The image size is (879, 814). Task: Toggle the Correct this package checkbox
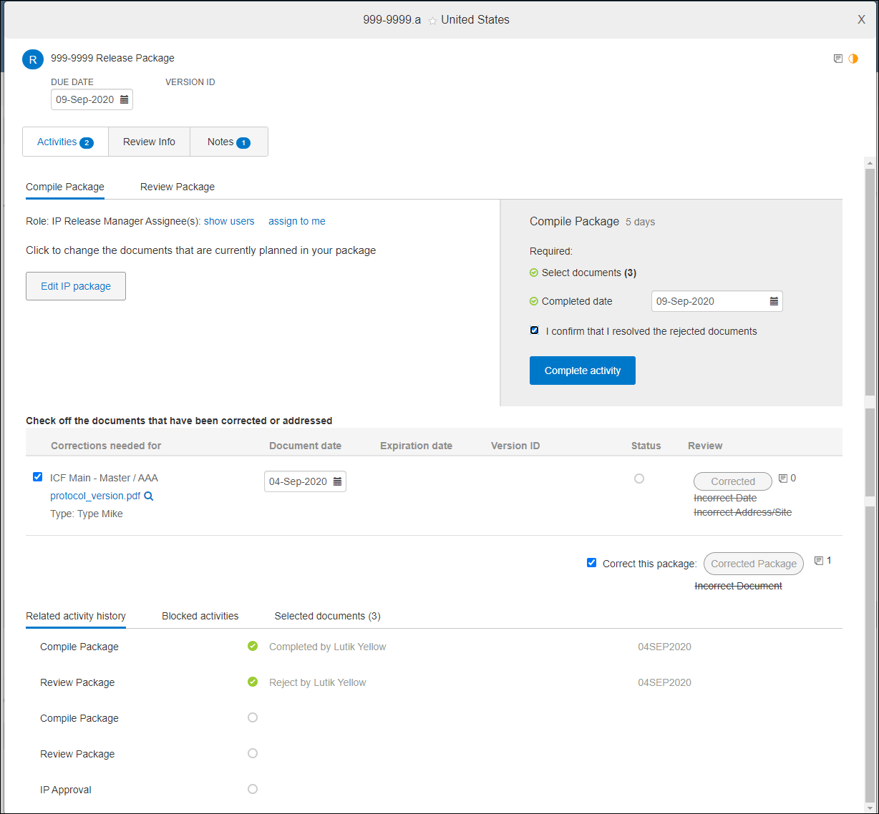pos(592,563)
